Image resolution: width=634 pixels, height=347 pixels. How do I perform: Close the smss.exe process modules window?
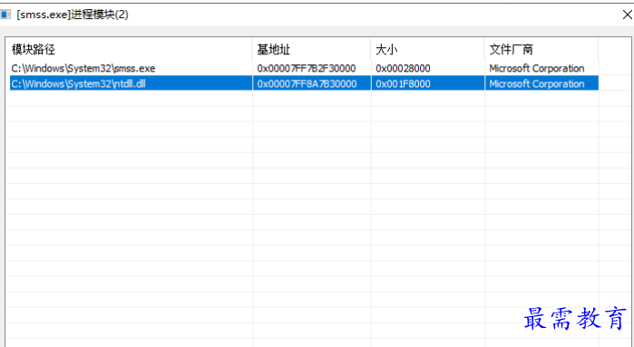point(627,14)
